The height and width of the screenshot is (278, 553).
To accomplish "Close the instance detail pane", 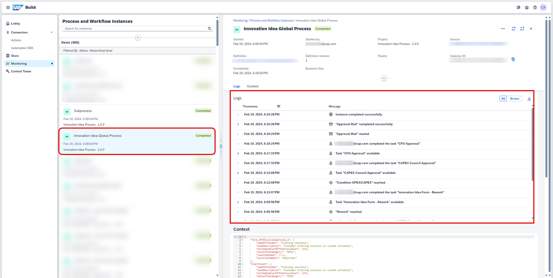I will [531, 29].
